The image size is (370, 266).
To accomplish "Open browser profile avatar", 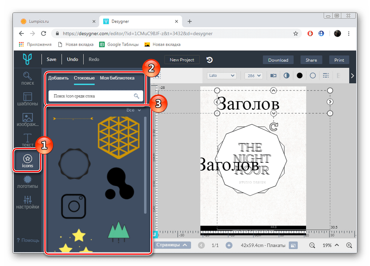I will pos(337,33).
